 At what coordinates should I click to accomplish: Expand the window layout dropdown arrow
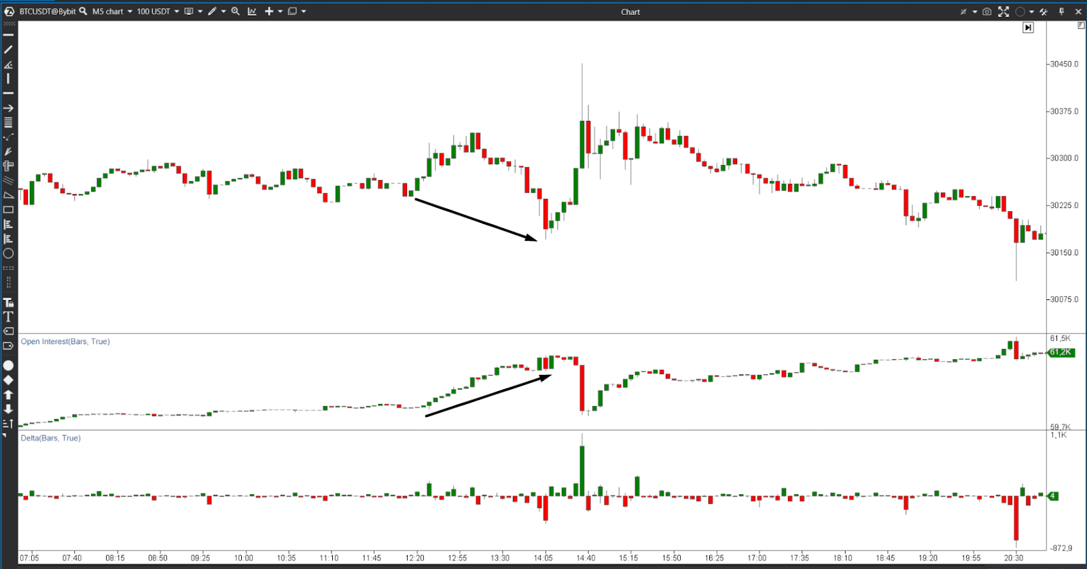click(304, 12)
